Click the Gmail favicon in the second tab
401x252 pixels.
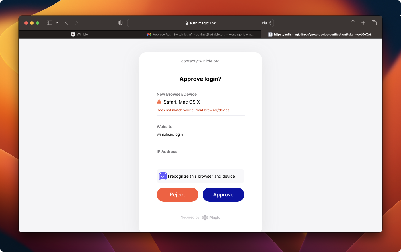[x=149, y=34]
